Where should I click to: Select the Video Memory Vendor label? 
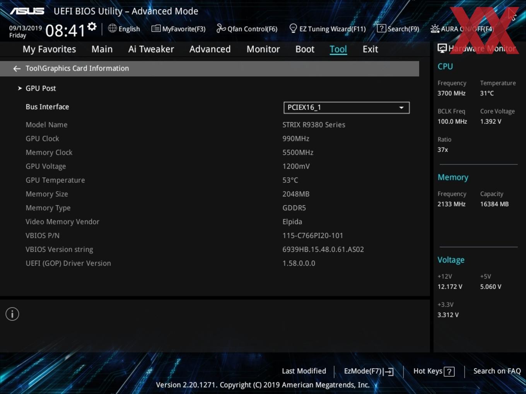[62, 222]
